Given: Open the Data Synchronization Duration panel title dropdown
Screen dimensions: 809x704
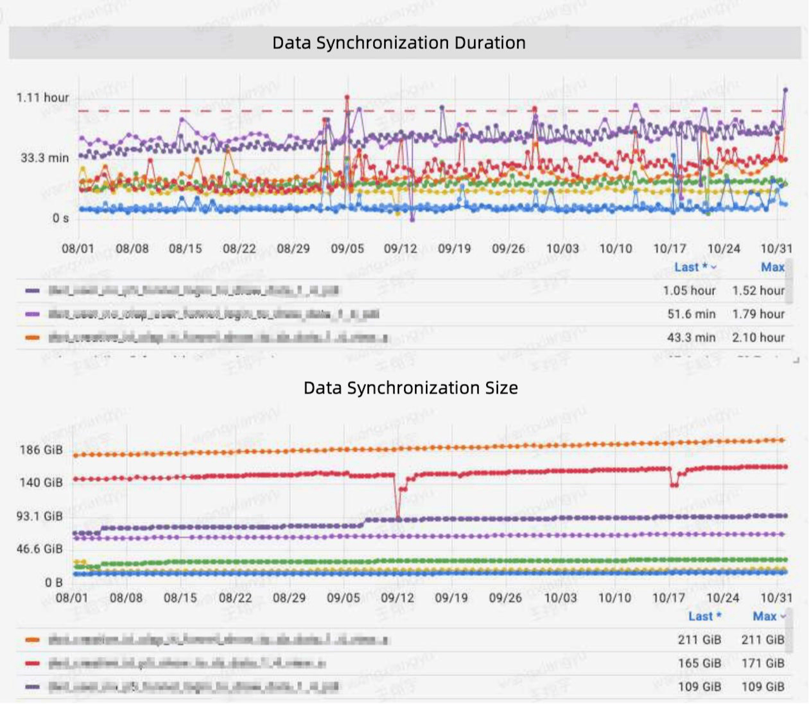Looking at the screenshot, I should 399,42.
